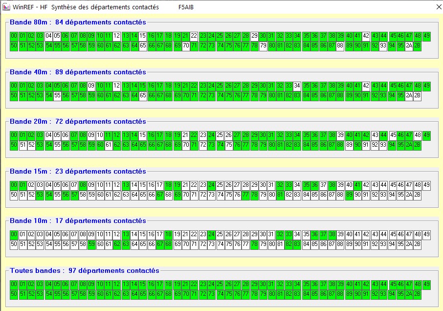Click department 65 in the 80m band
The image size is (443, 311).
click(143, 45)
